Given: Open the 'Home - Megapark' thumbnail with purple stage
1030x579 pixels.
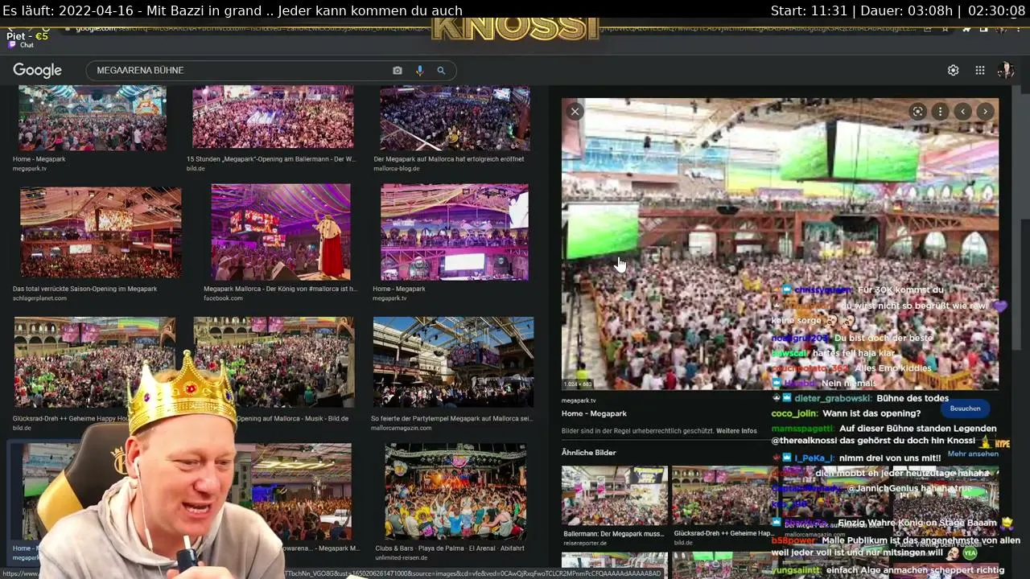Looking at the screenshot, I should (x=455, y=232).
